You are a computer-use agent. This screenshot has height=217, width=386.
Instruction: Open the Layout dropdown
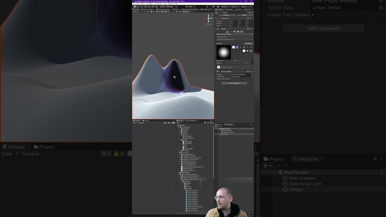point(247,7)
